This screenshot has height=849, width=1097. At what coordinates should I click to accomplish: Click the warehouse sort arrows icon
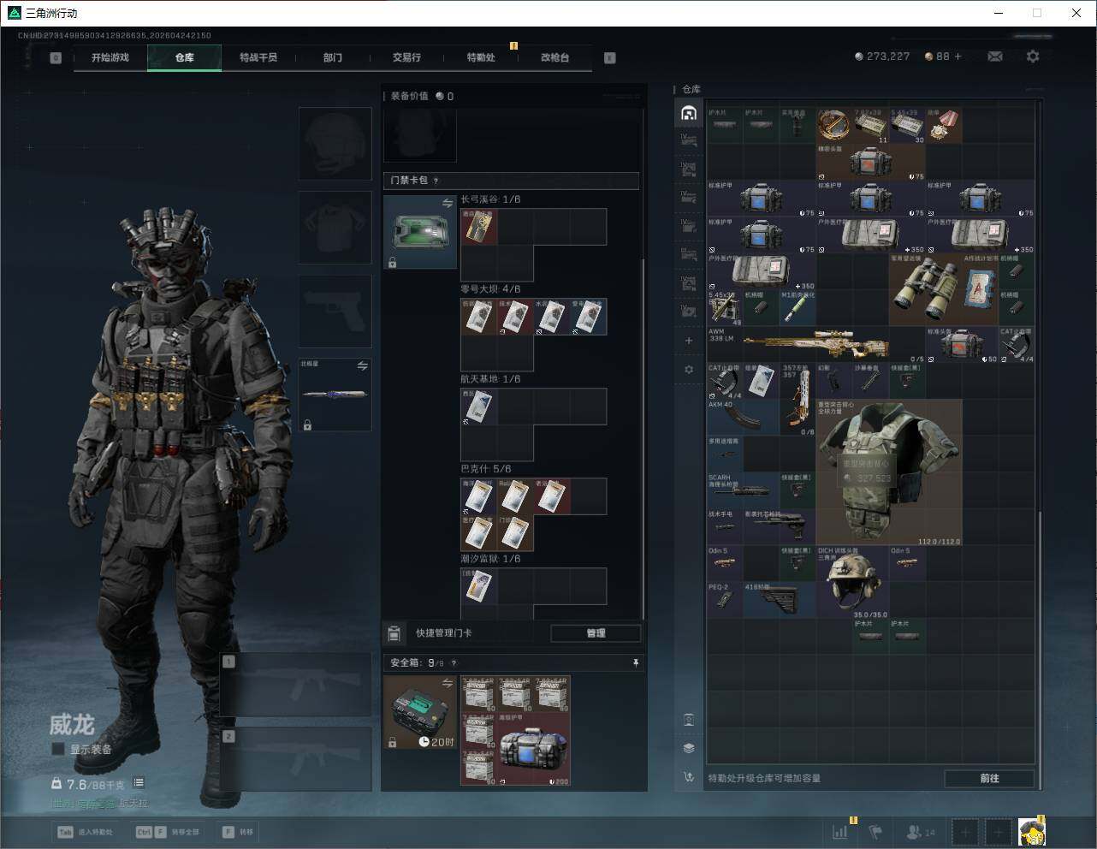coord(689,777)
